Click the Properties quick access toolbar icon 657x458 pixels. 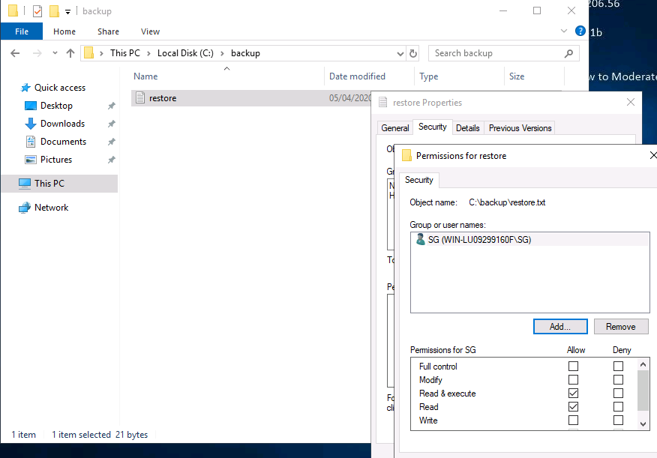click(x=37, y=11)
